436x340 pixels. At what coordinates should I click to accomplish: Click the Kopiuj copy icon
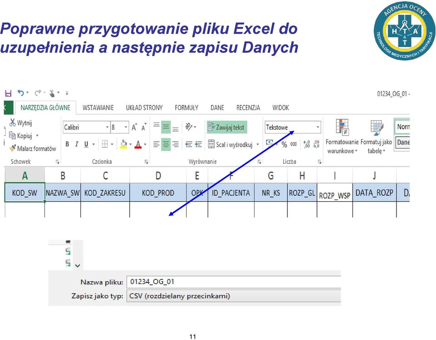tap(12, 135)
